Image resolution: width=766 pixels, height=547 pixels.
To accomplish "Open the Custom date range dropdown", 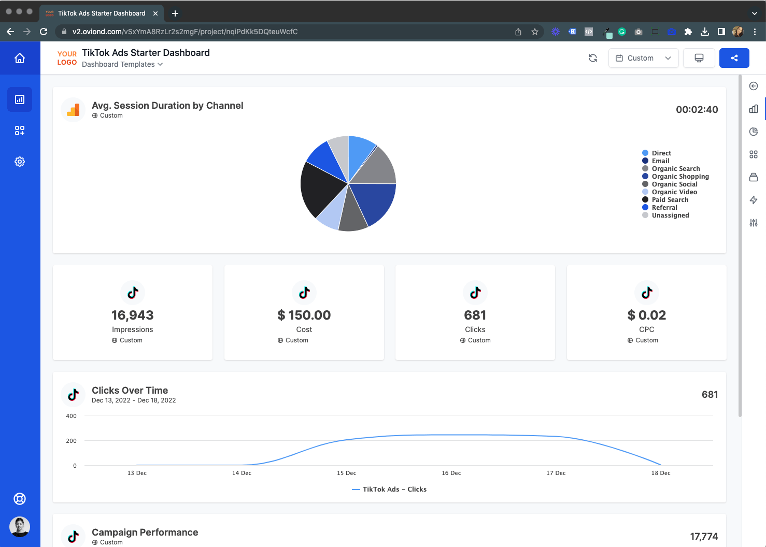I will point(643,58).
